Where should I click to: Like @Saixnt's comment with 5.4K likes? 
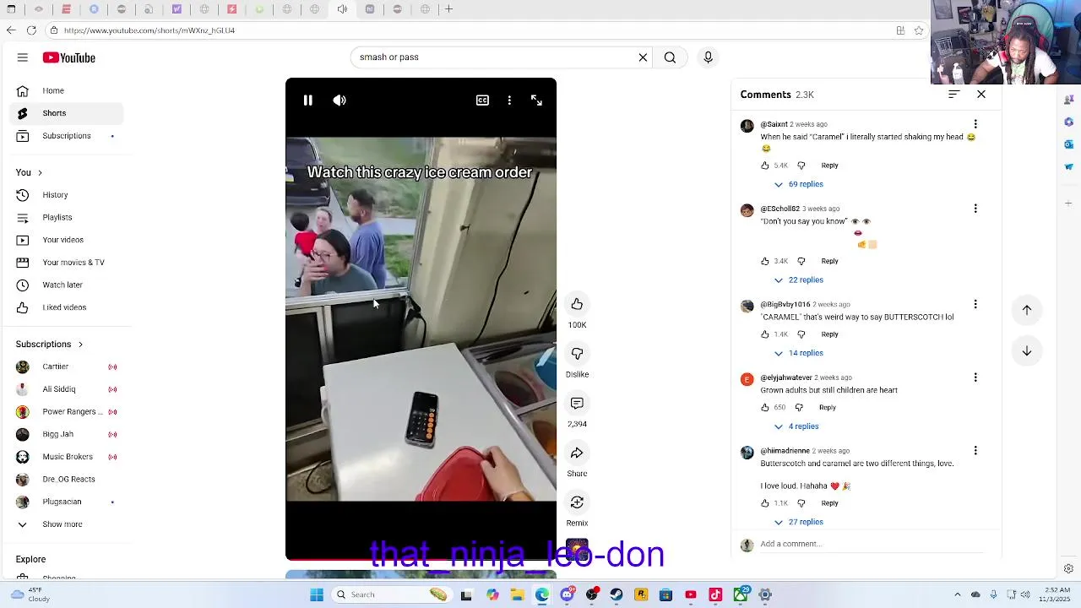coord(765,166)
